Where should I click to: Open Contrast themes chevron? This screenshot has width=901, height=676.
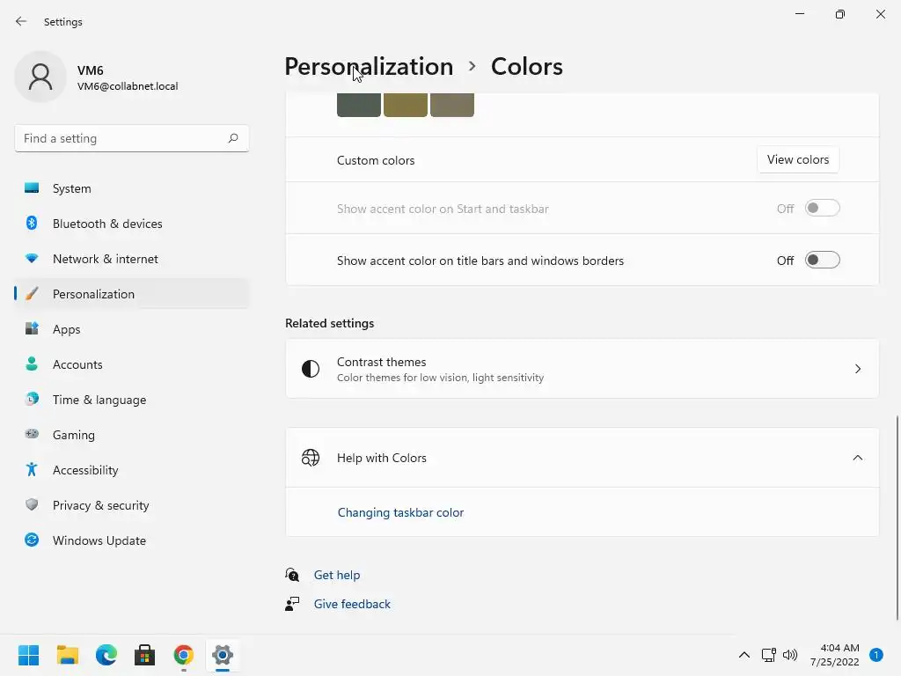click(x=857, y=369)
